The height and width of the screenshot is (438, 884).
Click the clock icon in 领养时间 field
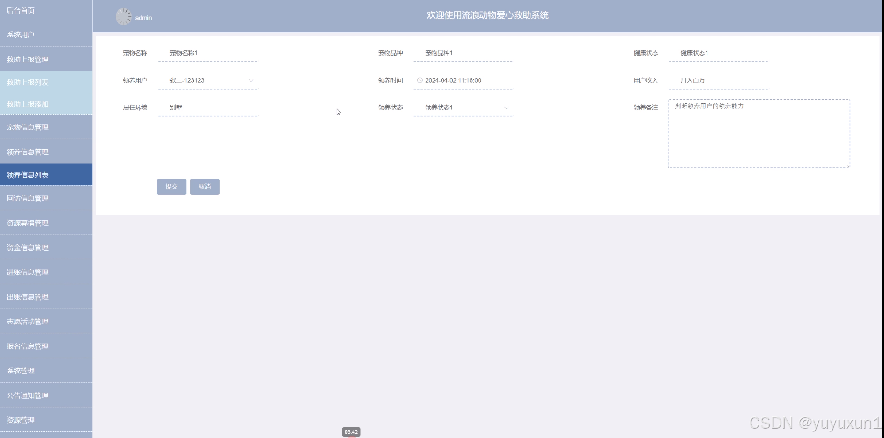coord(420,80)
